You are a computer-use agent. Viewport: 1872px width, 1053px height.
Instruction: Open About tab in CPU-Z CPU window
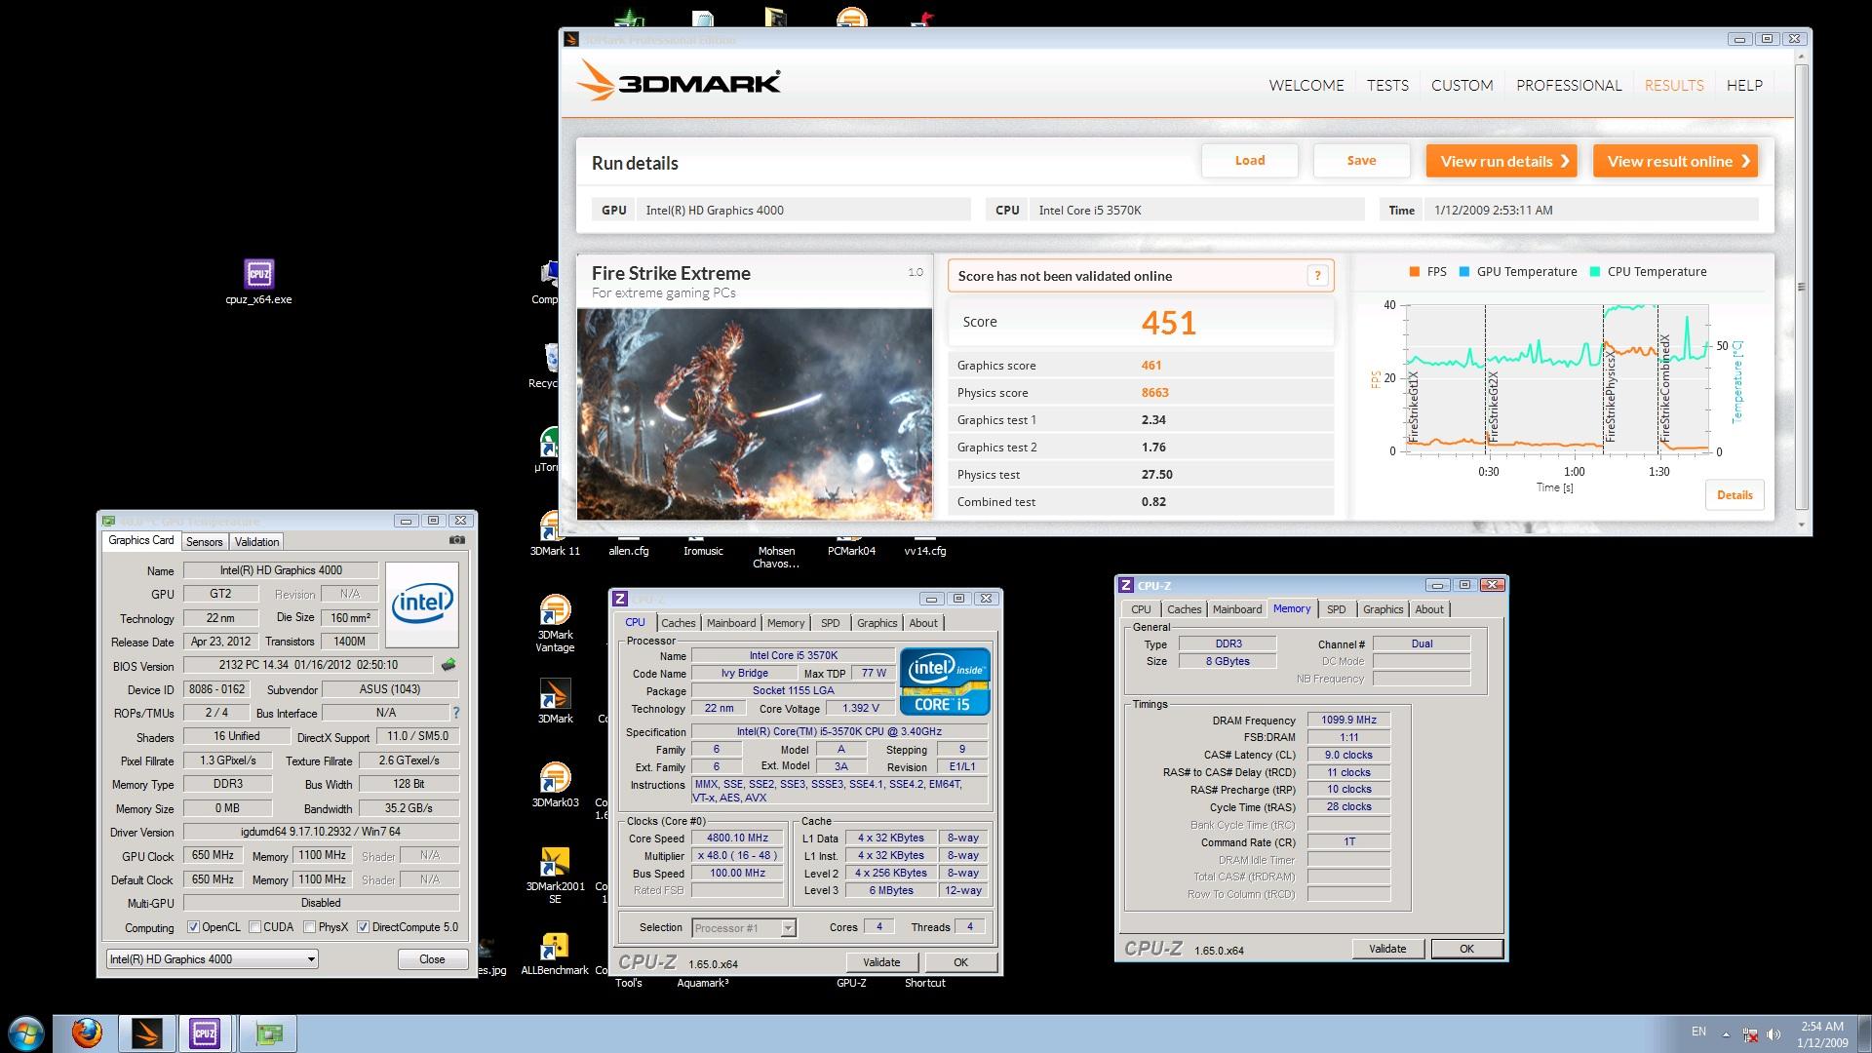click(x=923, y=623)
